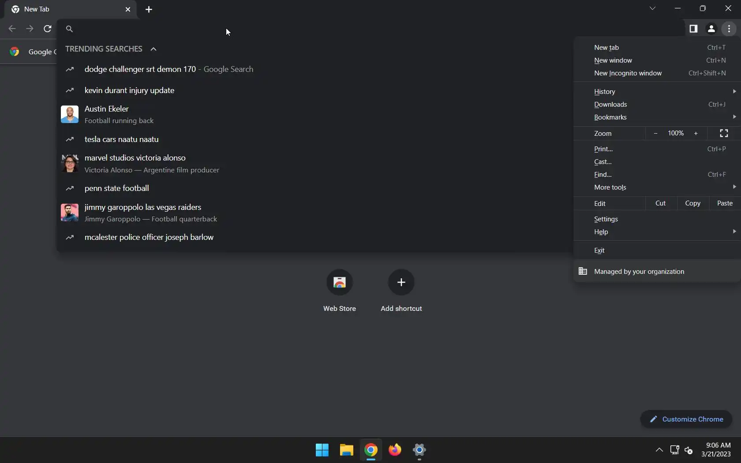This screenshot has width=741, height=463.
Task: Open the side panel icon
Action: (693, 29)
